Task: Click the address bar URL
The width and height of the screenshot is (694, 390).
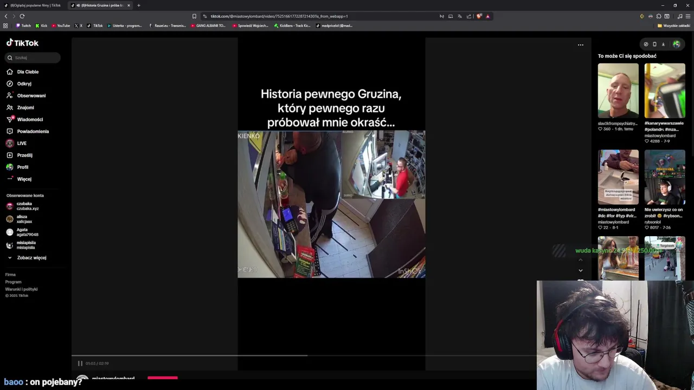Action: point(279,16)
